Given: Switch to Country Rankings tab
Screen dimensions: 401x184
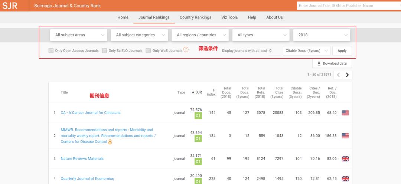Looking at the screenshot, I should [x=195, y=17].
